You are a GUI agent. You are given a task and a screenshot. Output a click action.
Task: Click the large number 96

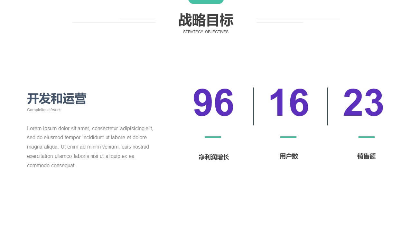(213, 103)
